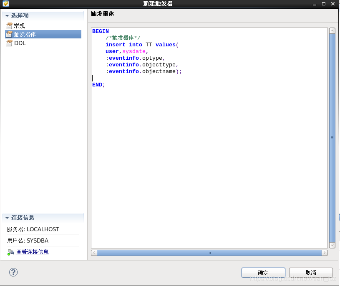Open the DDL page in options list

tap(20, 43)
